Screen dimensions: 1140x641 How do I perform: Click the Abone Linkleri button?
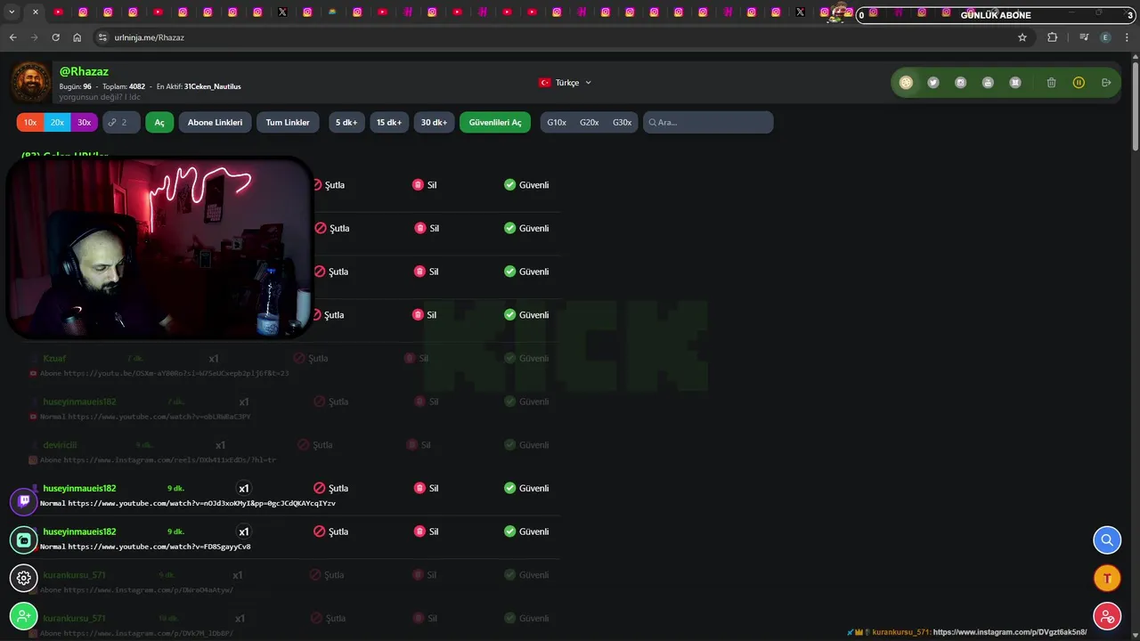(x=215, y=122)
